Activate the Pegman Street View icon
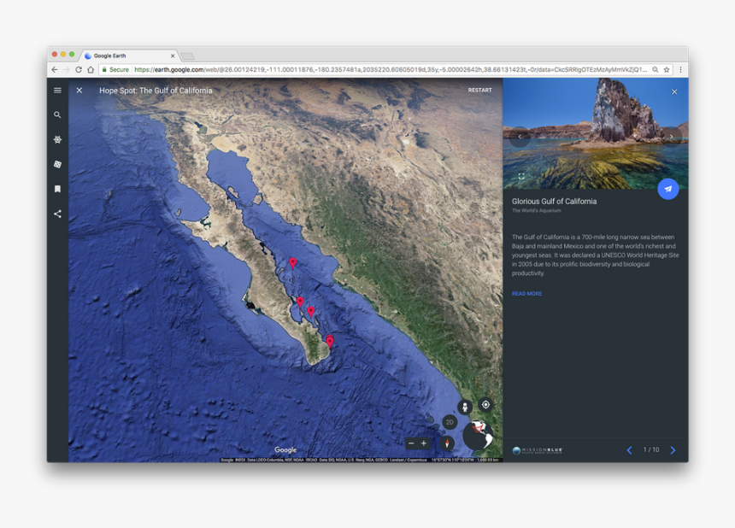Viewport: 735px width, 528px height. tap(465, 408)
